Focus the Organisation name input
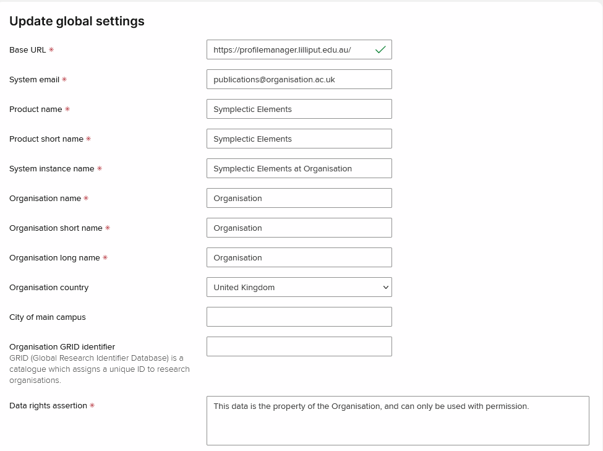 tap(299, 198)
